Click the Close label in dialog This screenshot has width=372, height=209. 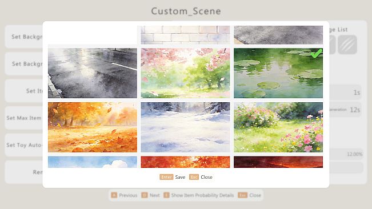pyautogui.click(x=206, y=177)
